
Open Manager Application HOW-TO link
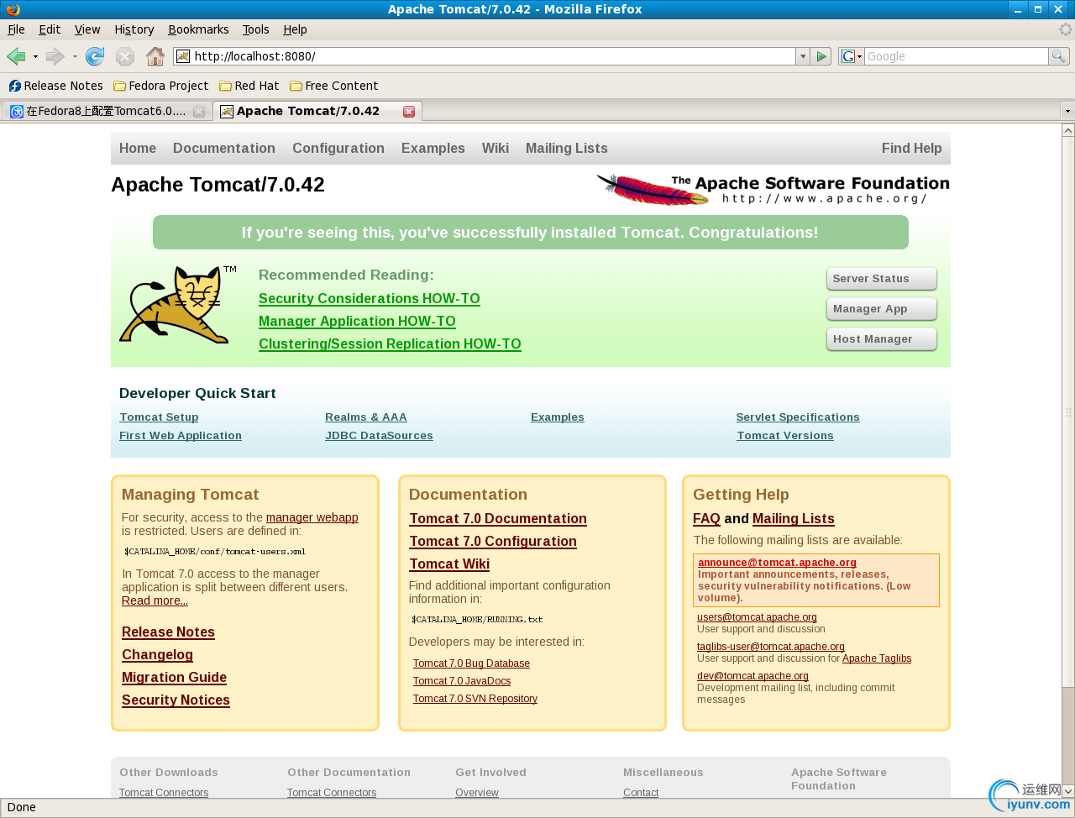coord(357,321)
